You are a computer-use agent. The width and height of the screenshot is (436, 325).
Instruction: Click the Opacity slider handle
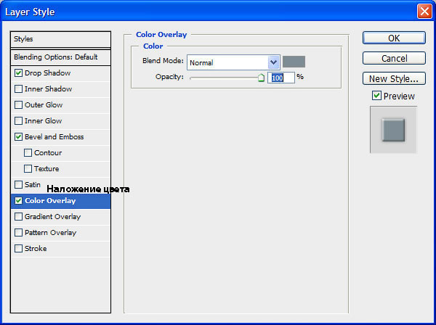[261, 78]
